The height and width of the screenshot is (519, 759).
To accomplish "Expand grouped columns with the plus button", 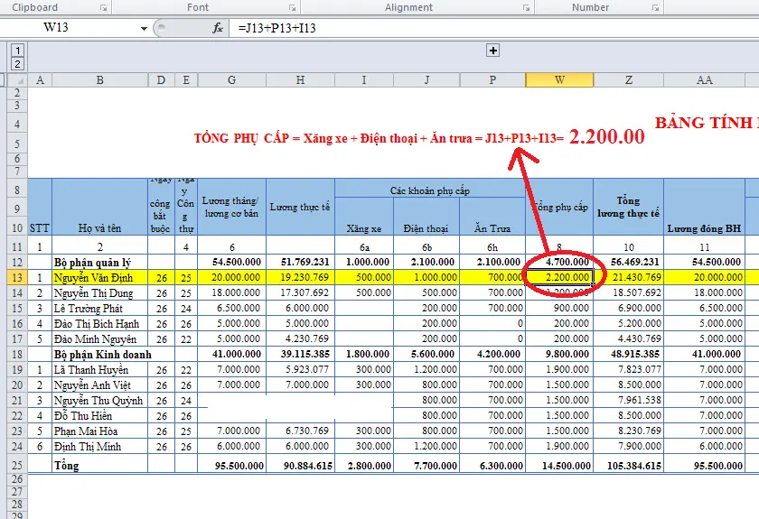I will pos(492,51).
